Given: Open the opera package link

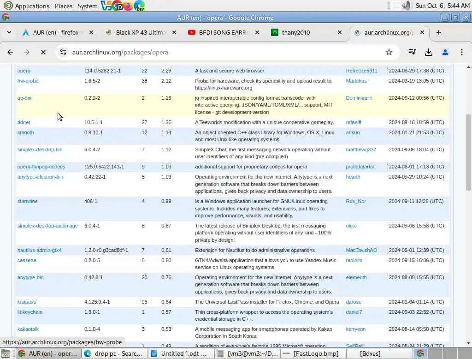Looking at the screenshot, I should 24,71.
